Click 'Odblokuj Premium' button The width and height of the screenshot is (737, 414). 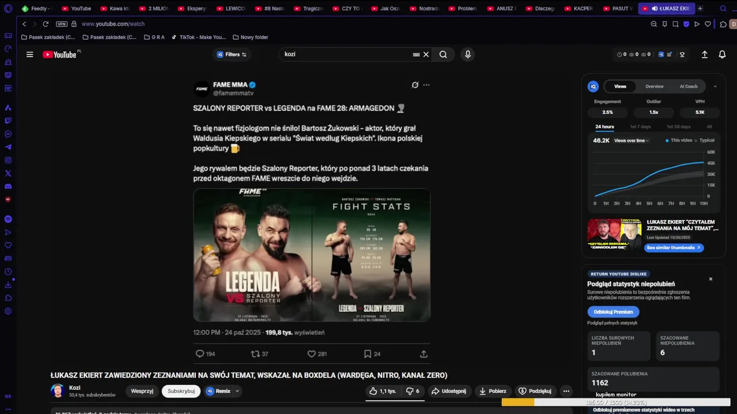613,312
